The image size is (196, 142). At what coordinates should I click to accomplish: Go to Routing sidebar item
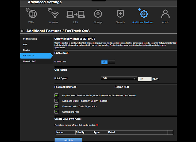(x=27, y=50)
